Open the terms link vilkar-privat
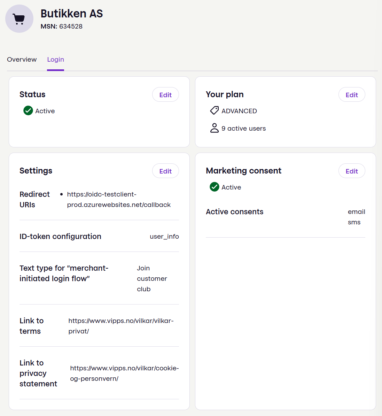Viewport: 382px width, 416px height. (121, 326)
